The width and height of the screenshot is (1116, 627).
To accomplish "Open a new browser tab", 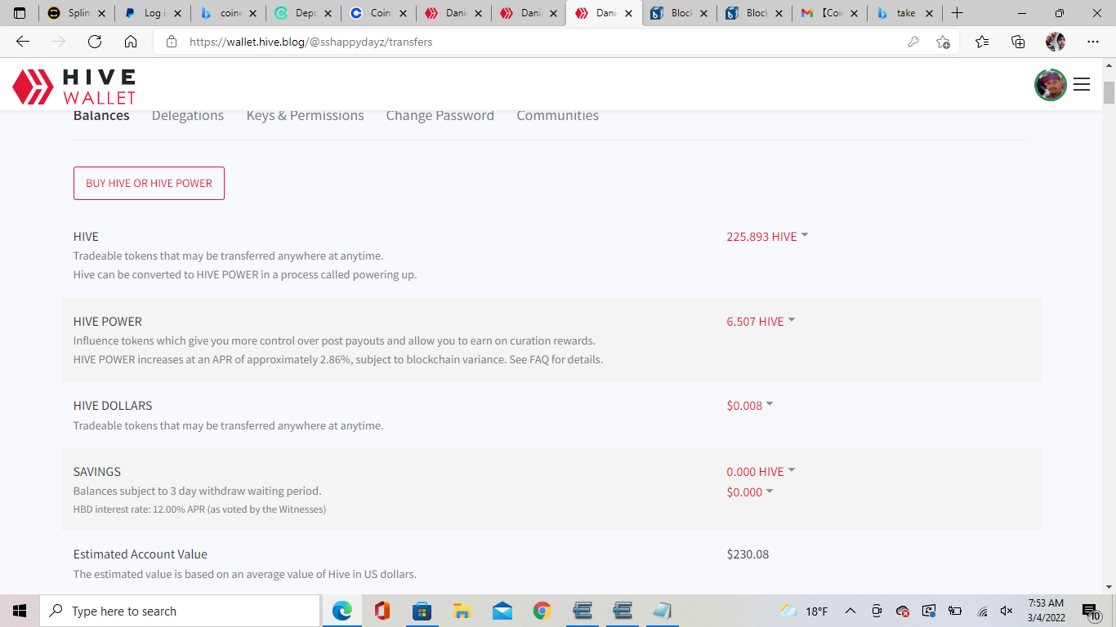I will (958, 13).
